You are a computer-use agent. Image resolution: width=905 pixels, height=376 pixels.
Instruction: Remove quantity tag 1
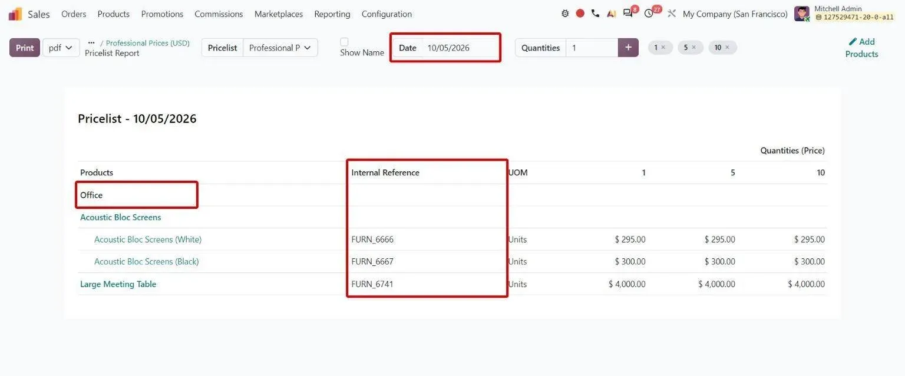pyautogui.click(x=663, y=48)
